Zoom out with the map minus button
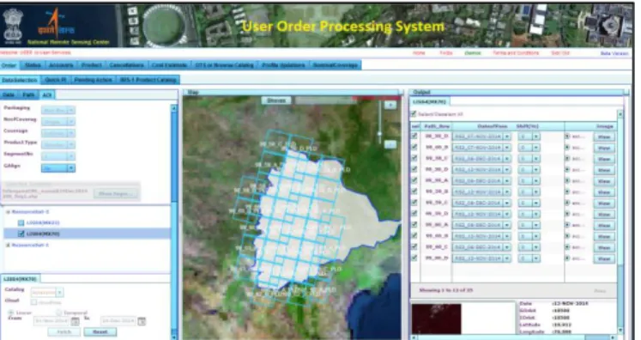The image size is (641, 340). [x=390, y=144]
